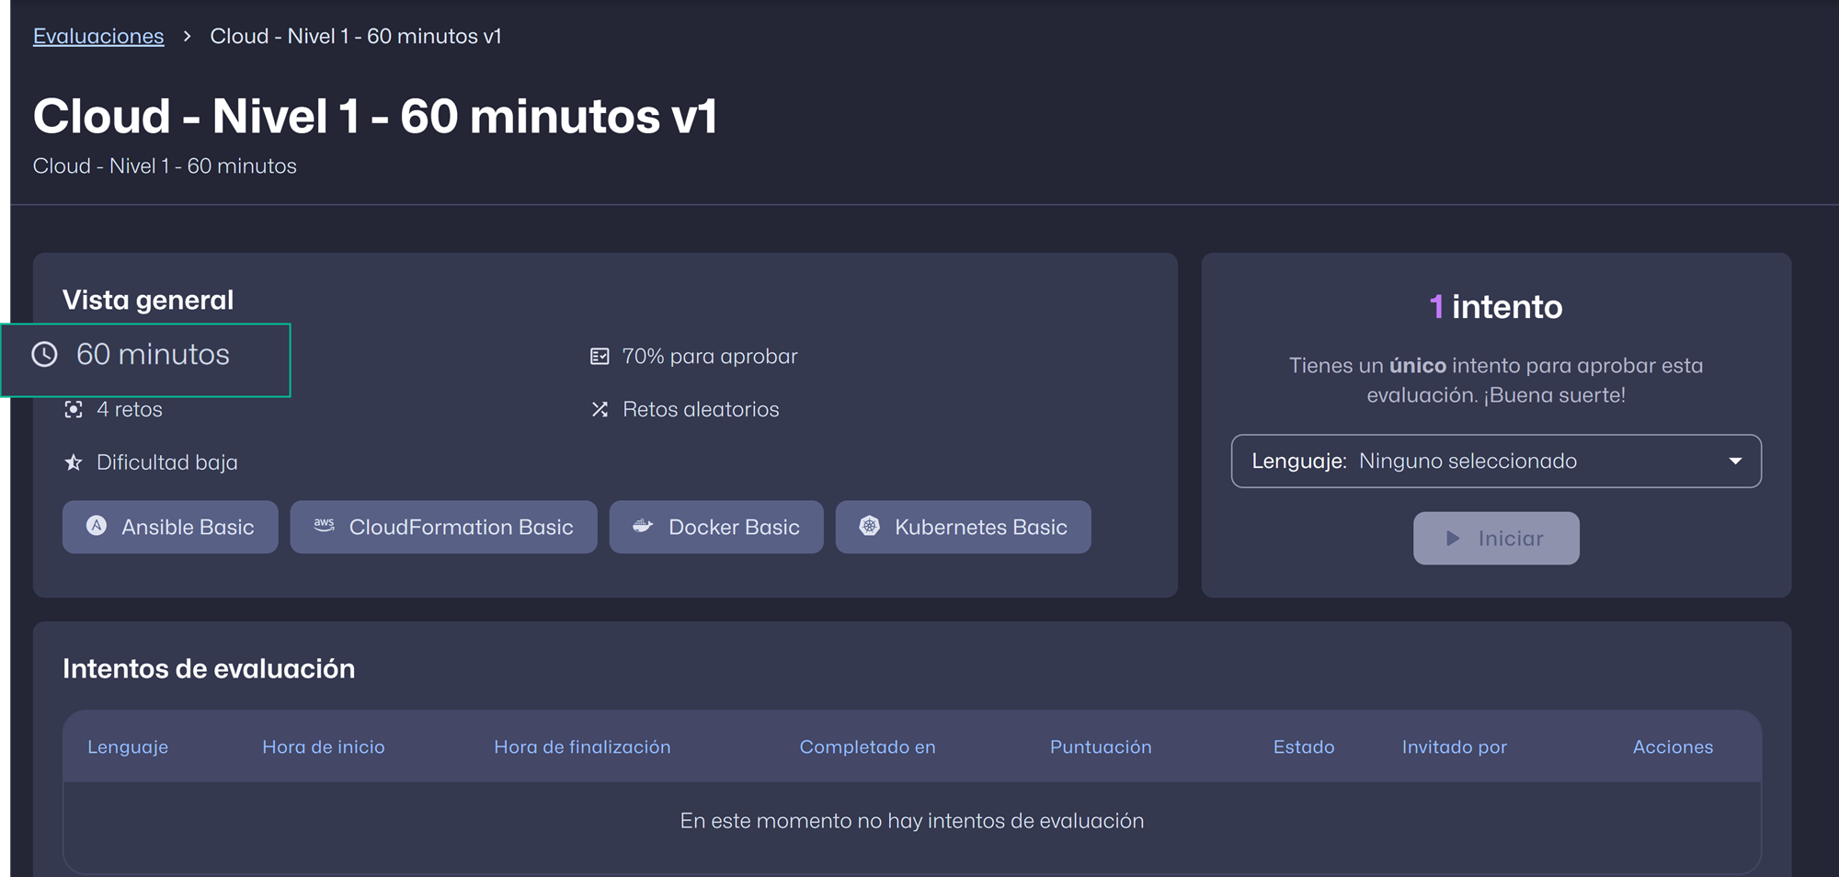Click the Invitado por column header
1839x877 pixels.
[x=1455, y=746]
